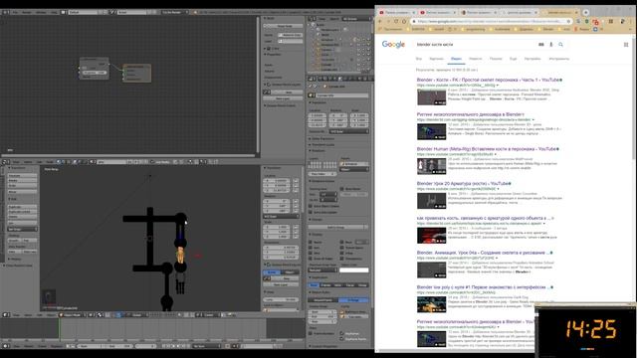Select In Range motion paths option
The image size is (637, 358).
click(x=353, y=300)
